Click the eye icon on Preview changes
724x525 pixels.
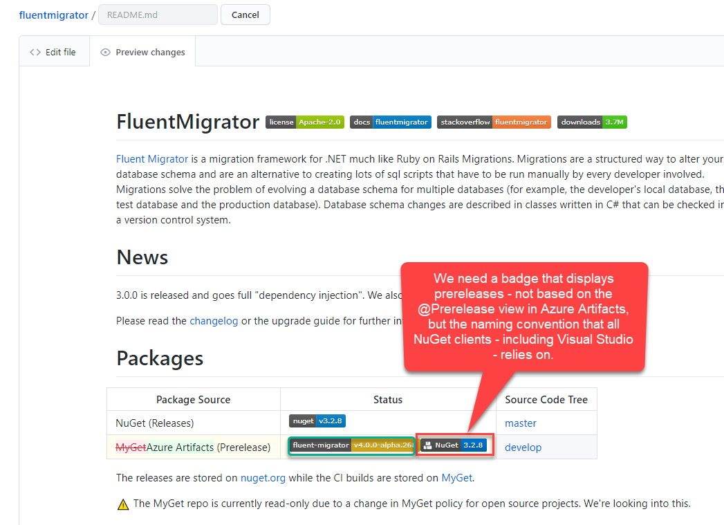[105, 52]
